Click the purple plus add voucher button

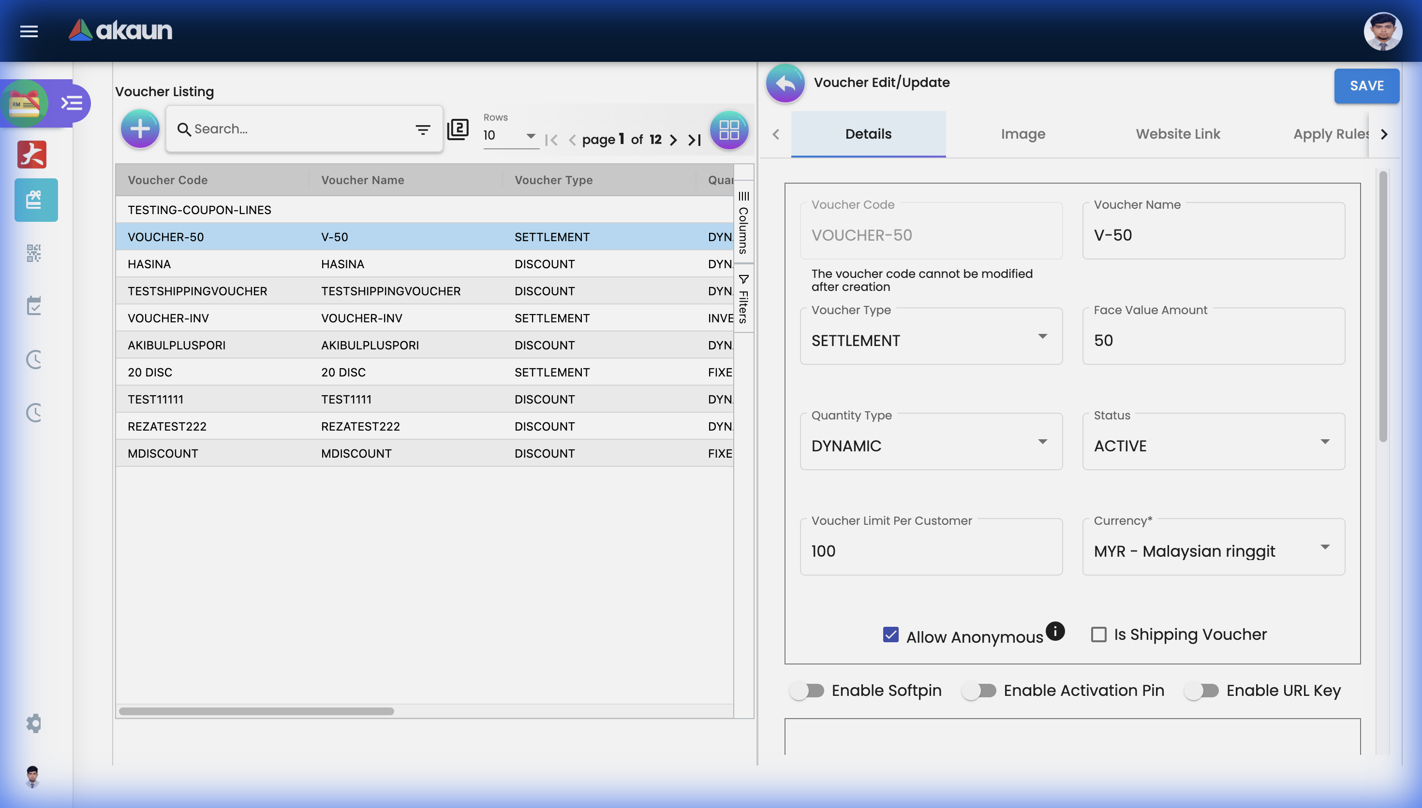coord(140,130)
